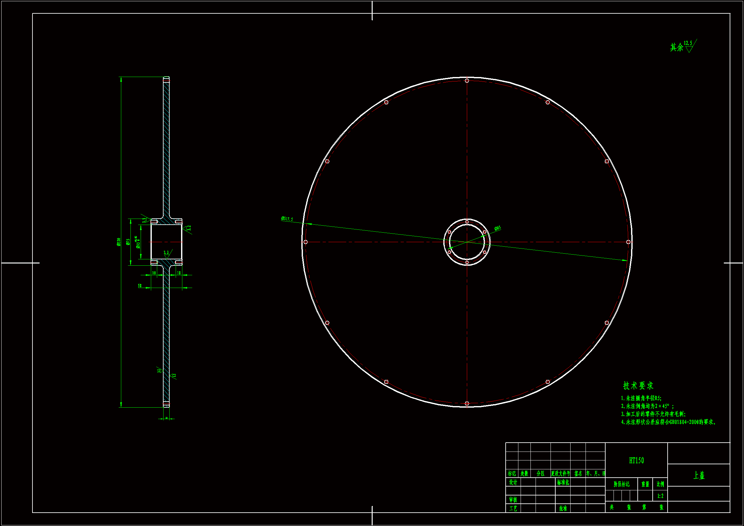The height and width of the screenshot is (526, 744).
Task: Select the Ø517.5 diameter dimension label
Action: 287,219
